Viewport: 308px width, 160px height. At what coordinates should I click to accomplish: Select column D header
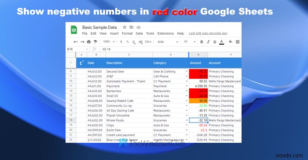(171, 55)
